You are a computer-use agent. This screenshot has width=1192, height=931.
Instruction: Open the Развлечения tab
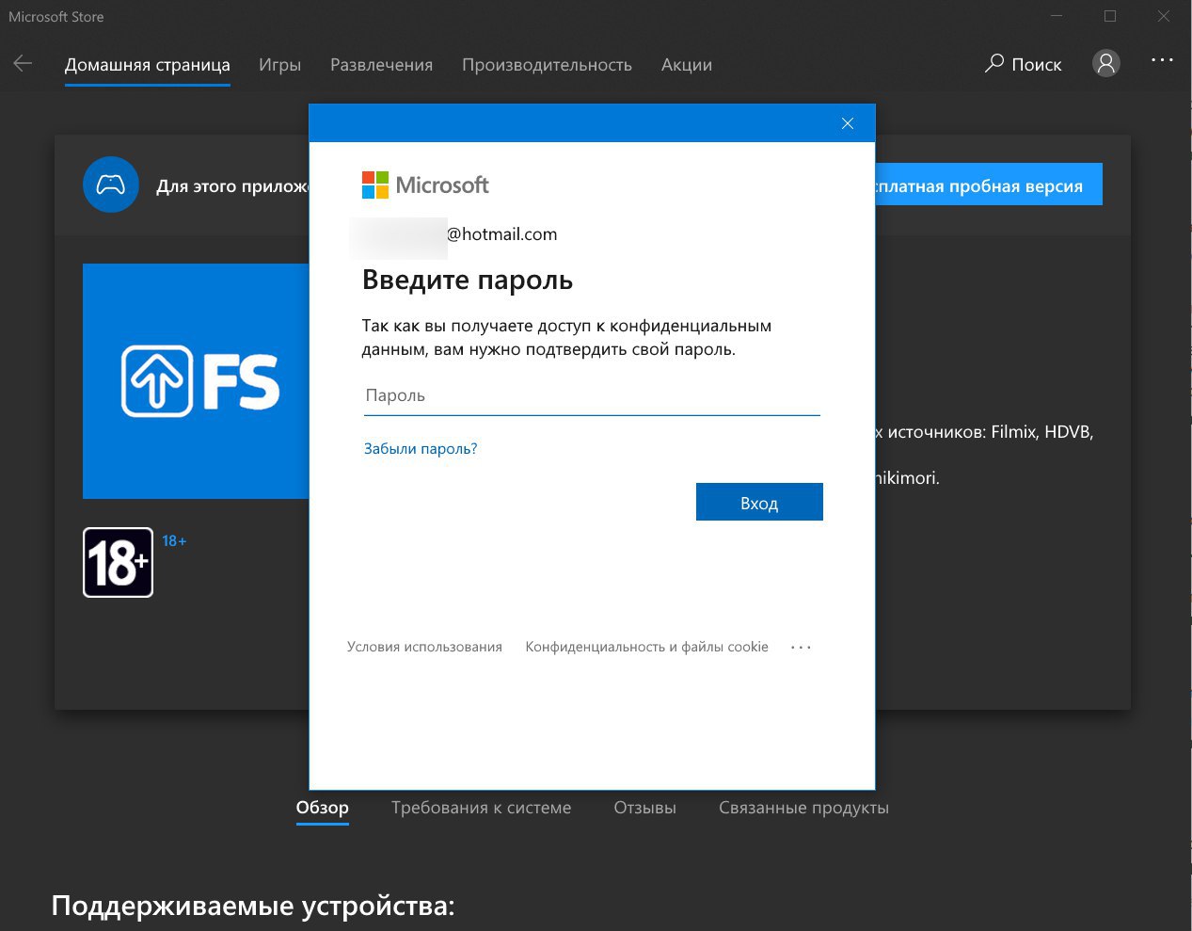pos(381,65)
